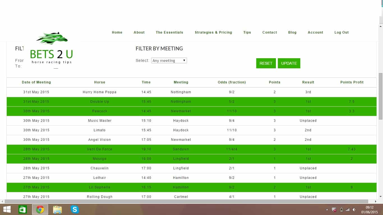The width and height of the screenshot is (383, 215).
Task: Click the 11/4r4 odds value
Action: [x=232, y=149]
